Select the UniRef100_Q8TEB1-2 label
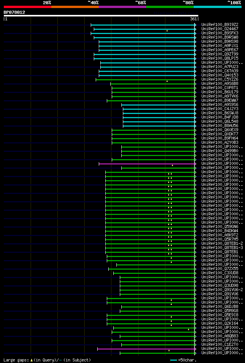This screenshot has width=245, height=363. click(222, 243)
